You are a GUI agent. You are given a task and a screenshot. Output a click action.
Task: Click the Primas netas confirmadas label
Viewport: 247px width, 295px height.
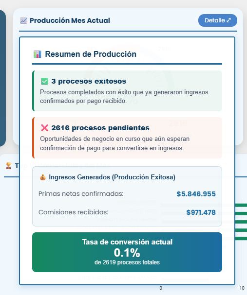[81, 194]
